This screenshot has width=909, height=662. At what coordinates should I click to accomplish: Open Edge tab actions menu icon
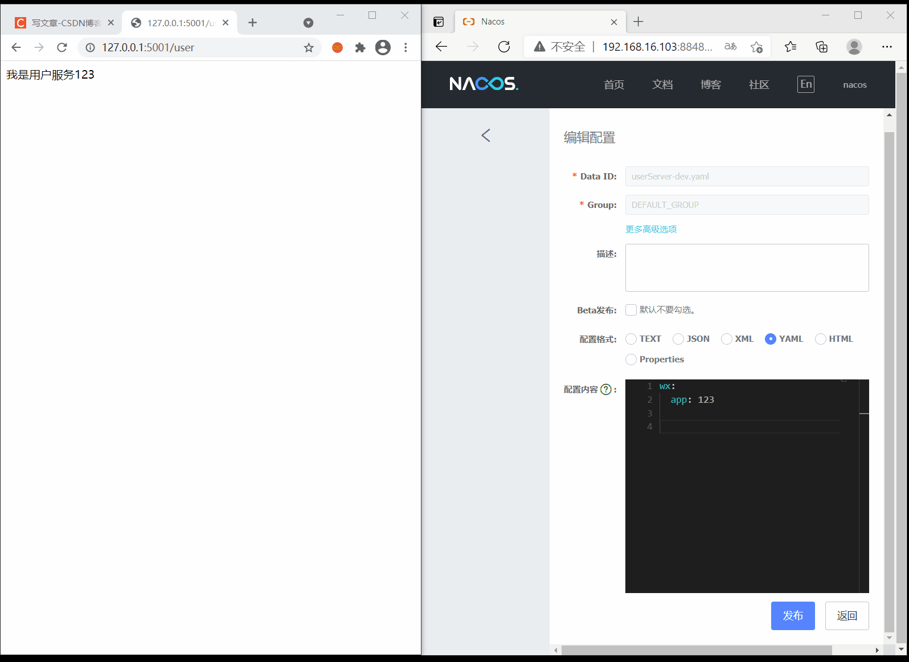[439, 22]
